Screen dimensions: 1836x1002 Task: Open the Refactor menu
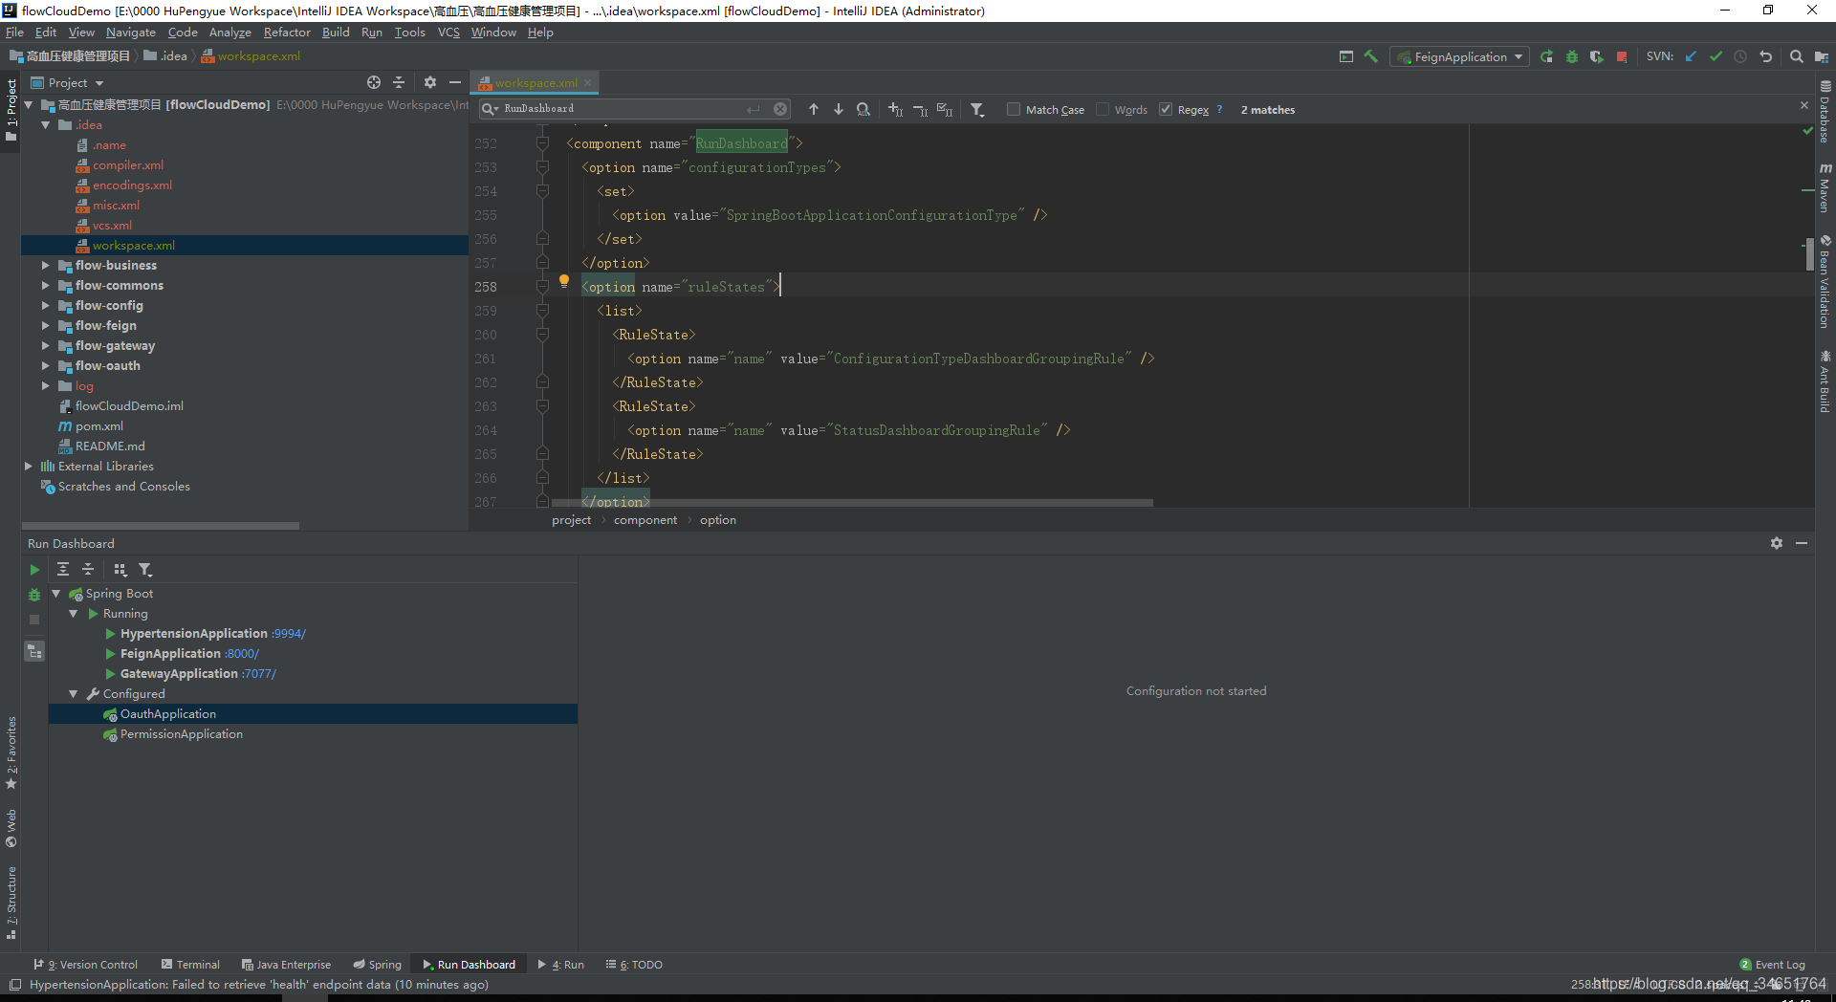(x=287, y=32)
